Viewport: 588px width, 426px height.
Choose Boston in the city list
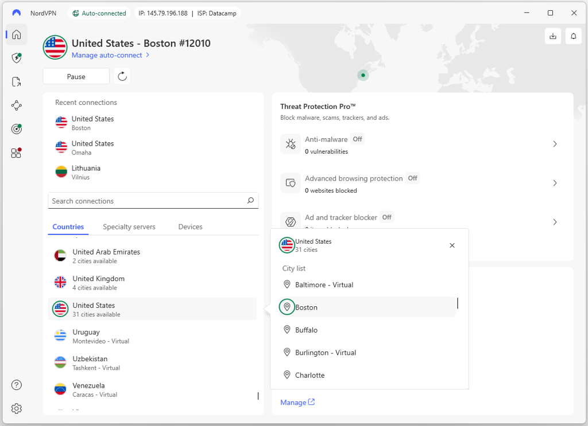(367, 307)
